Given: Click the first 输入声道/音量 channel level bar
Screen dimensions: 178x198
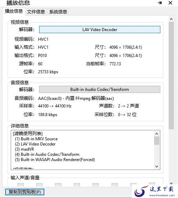Looking at the screenshot, I should (x=20, y=185).
